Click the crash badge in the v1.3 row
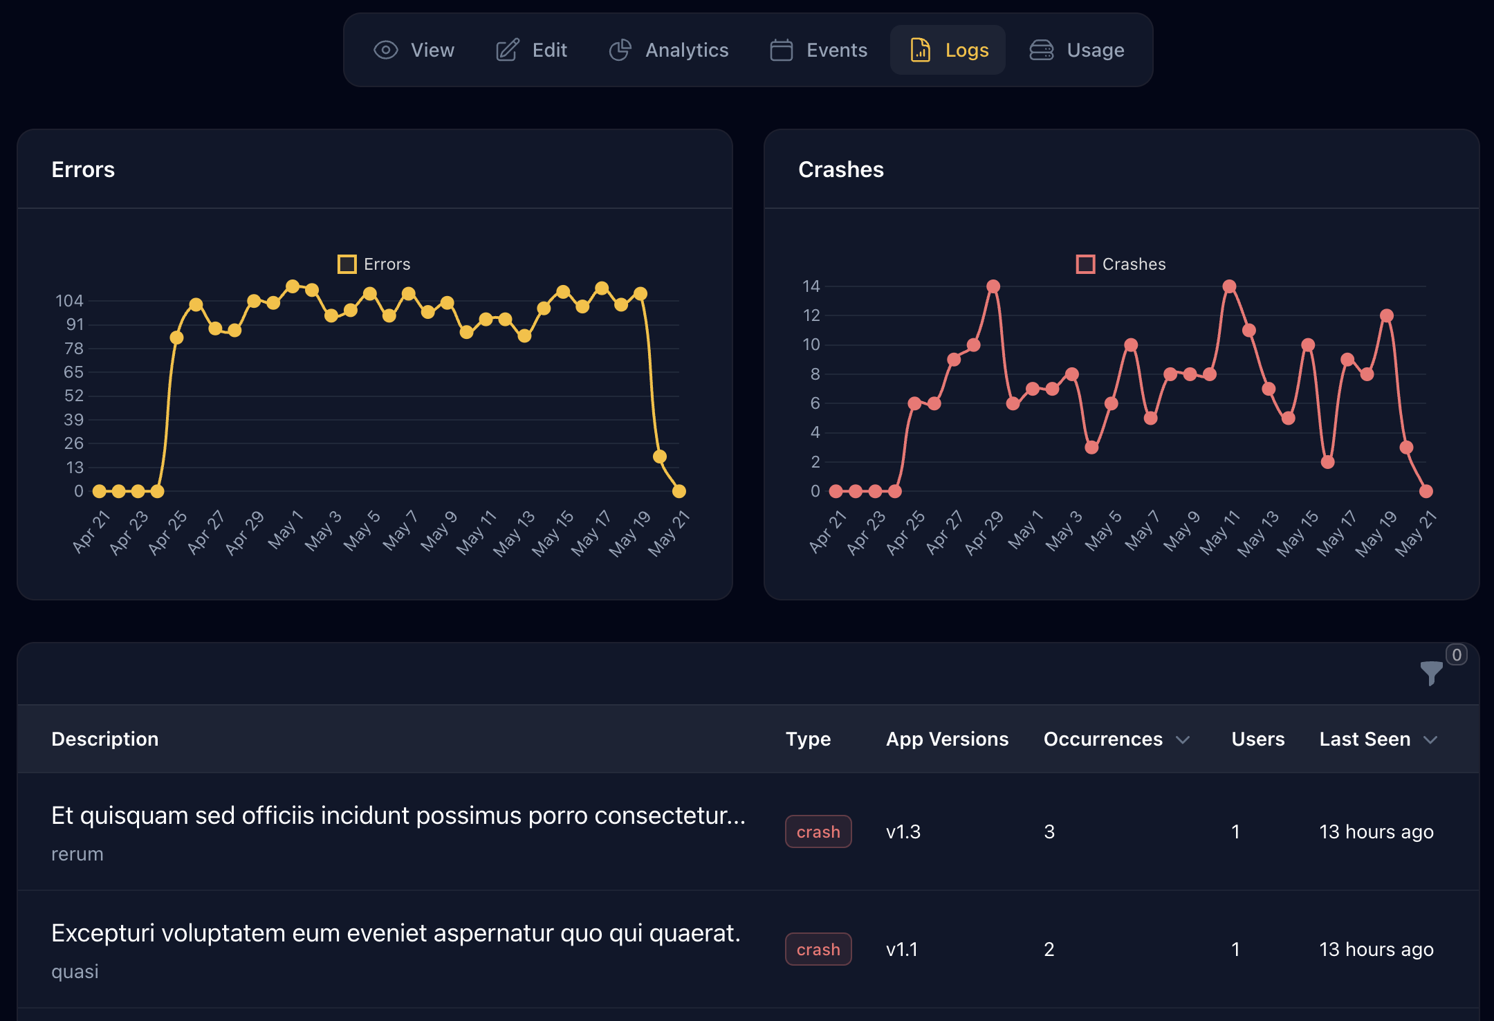This screenshot has height=1021, width=1494. (818, 831)
